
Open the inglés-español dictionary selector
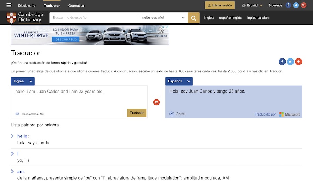click(163, 18)
